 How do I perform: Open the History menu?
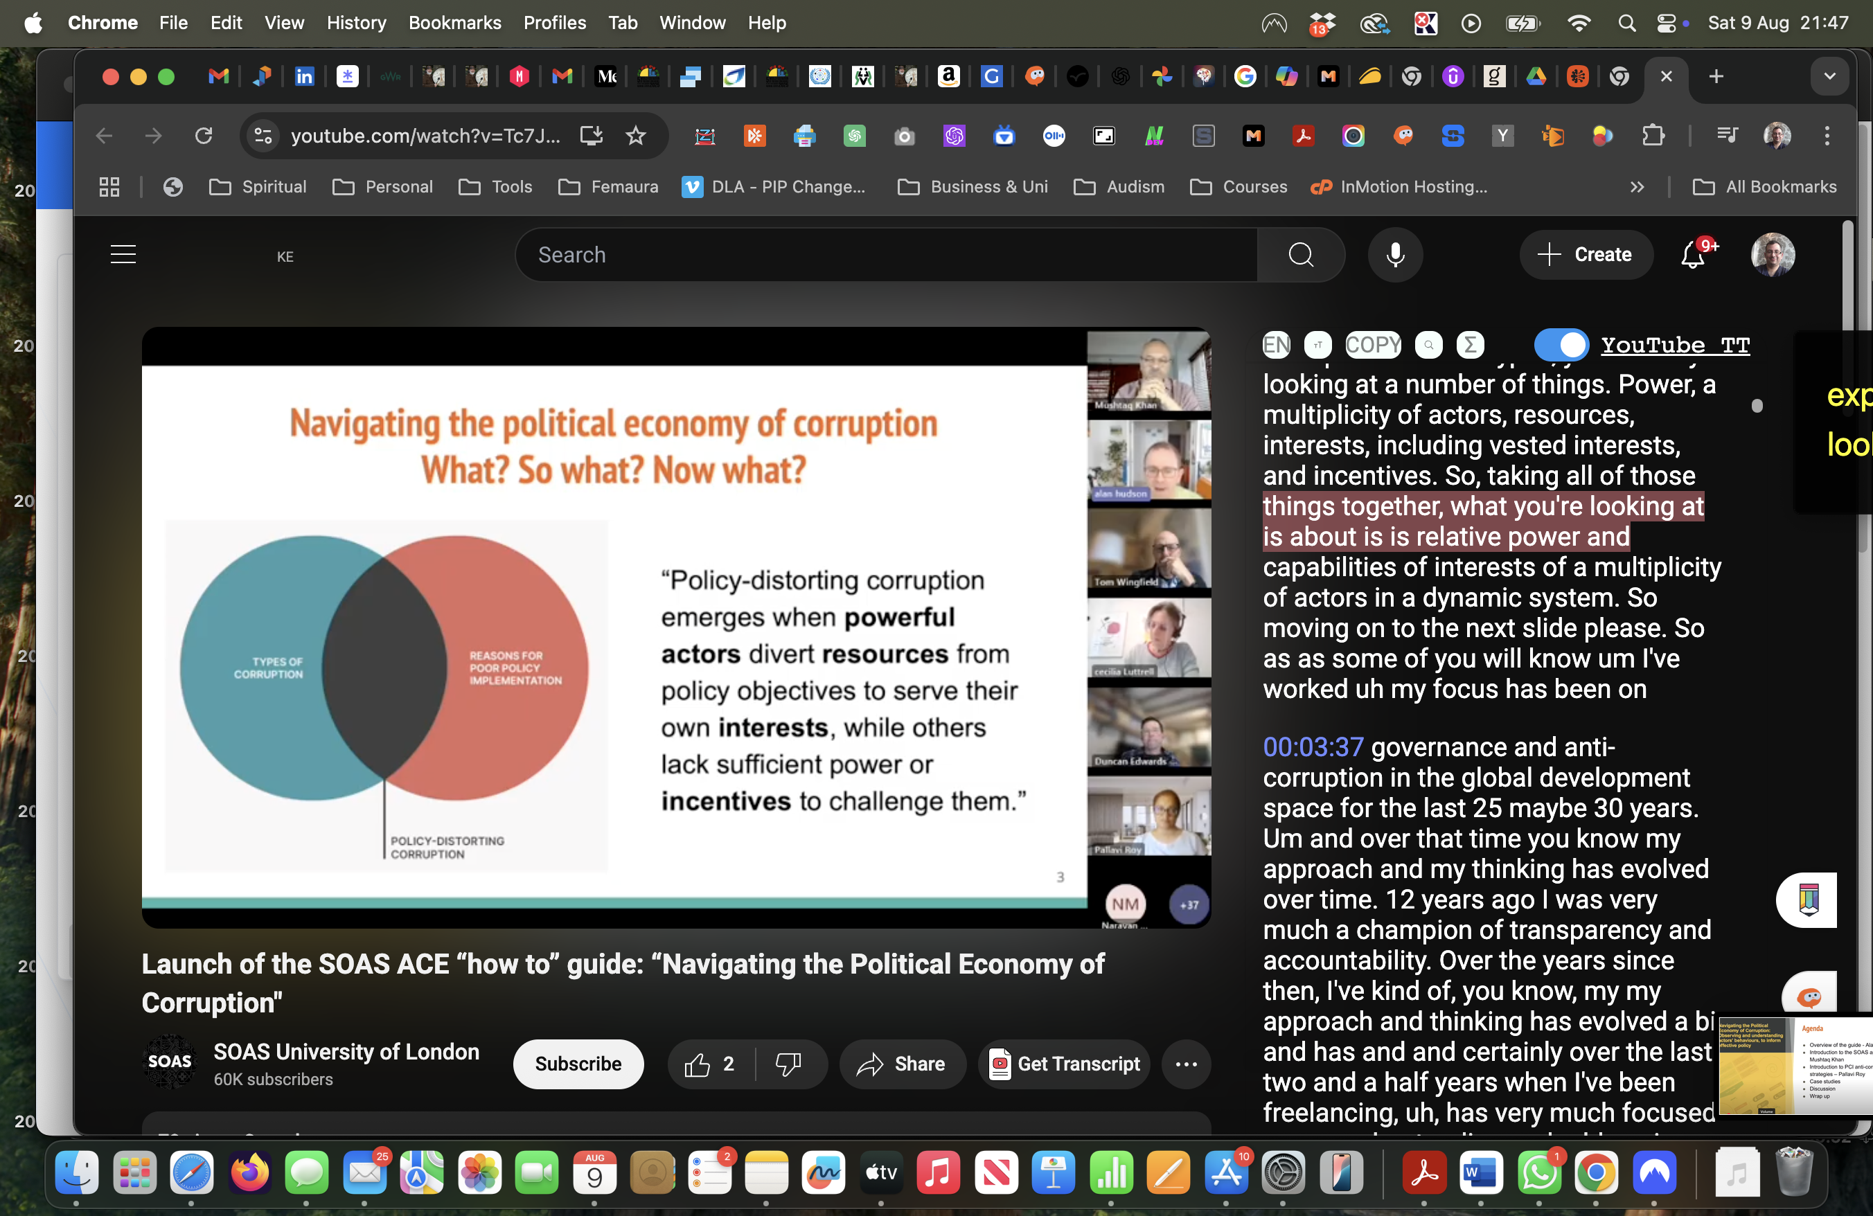(356, 23)
